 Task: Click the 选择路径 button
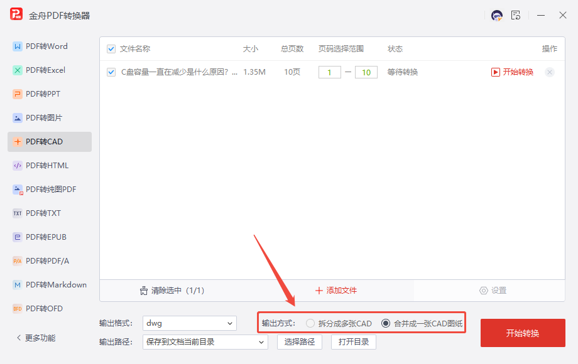coord(300,342)
